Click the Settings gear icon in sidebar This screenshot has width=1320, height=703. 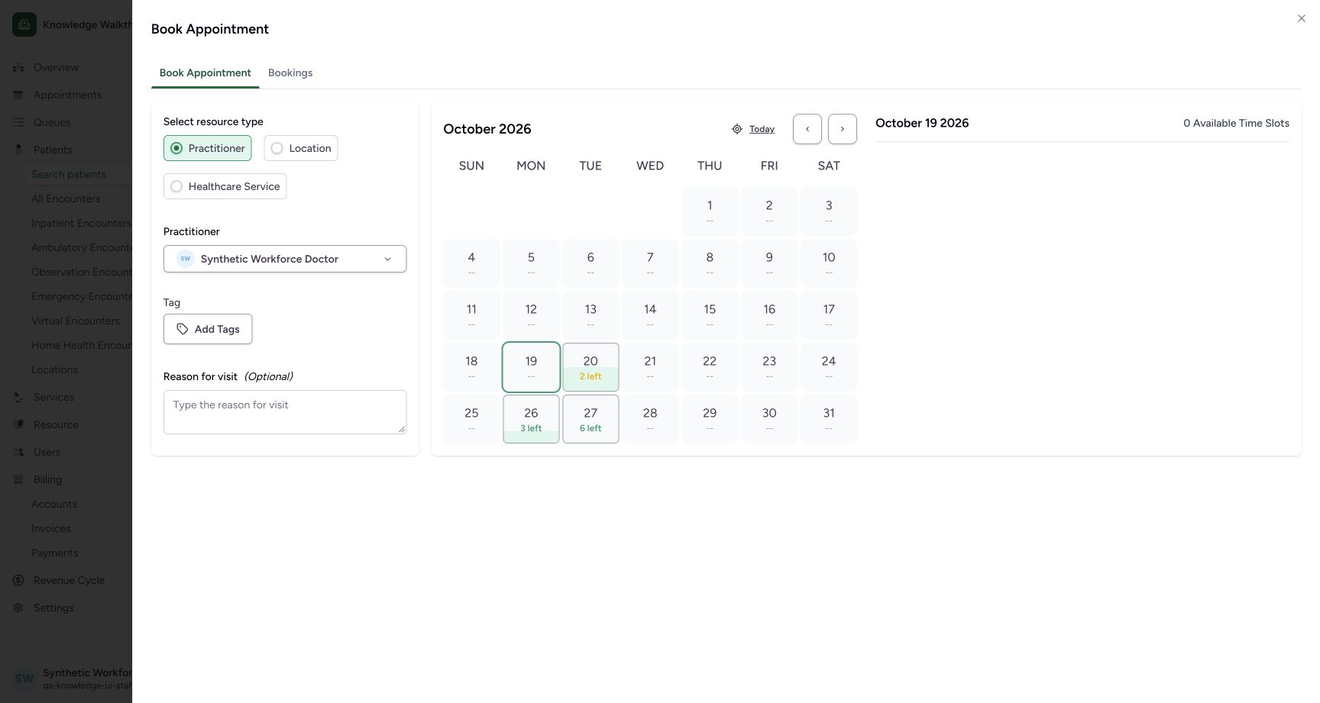18,608
